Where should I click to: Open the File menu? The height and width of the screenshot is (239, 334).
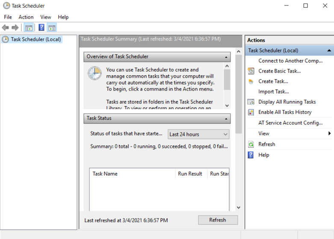pyautogui.click(x=8, y=17)
